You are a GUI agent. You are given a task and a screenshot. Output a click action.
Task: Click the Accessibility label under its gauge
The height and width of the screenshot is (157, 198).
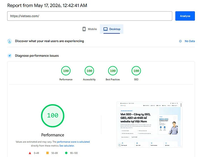89,79
